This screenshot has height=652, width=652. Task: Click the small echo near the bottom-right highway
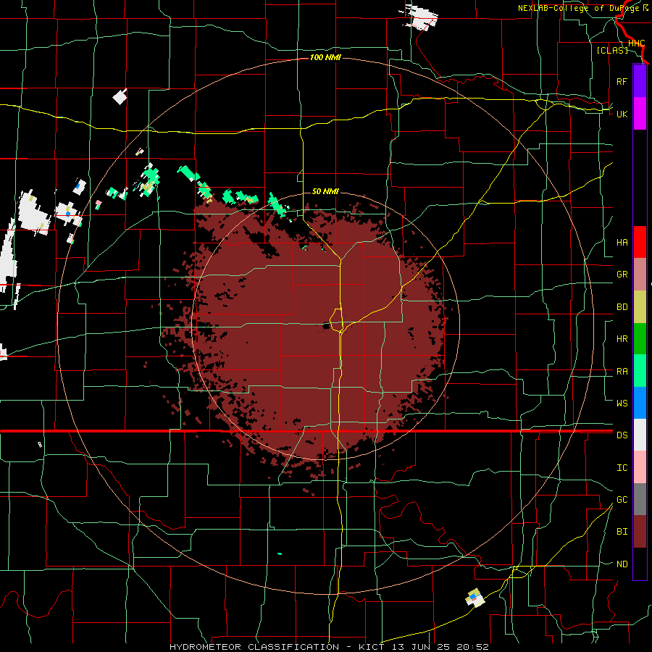(475, 598)
